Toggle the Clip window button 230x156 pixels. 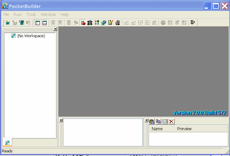pyautogui.click(x=83, y=23)
